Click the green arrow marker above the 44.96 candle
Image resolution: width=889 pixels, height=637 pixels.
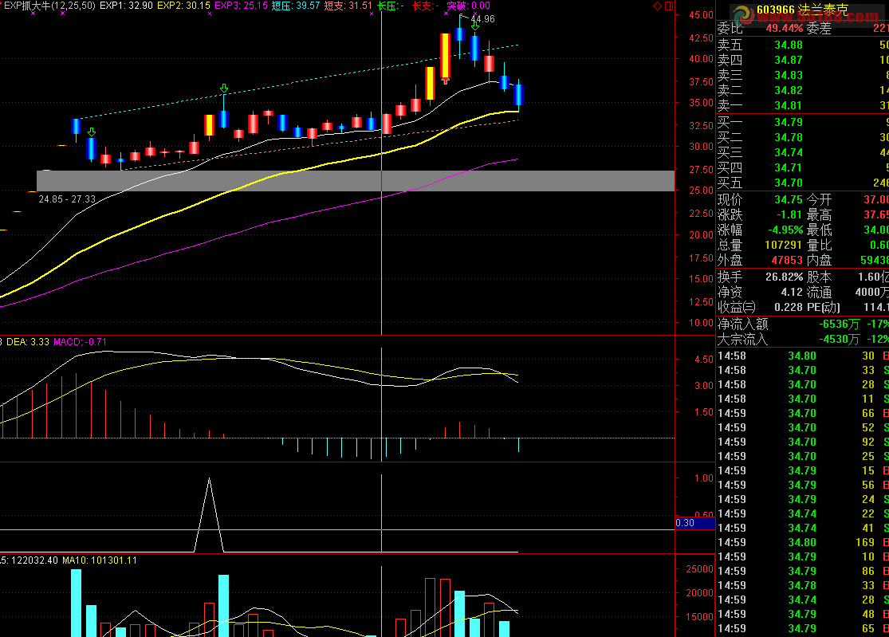coord(475,26)
